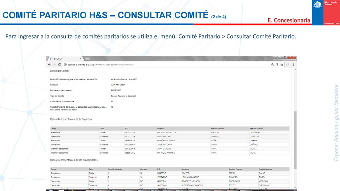Select RUT cell '13212227-K'
The height and width of the screenshot is (191, 340).
[130, 137]
